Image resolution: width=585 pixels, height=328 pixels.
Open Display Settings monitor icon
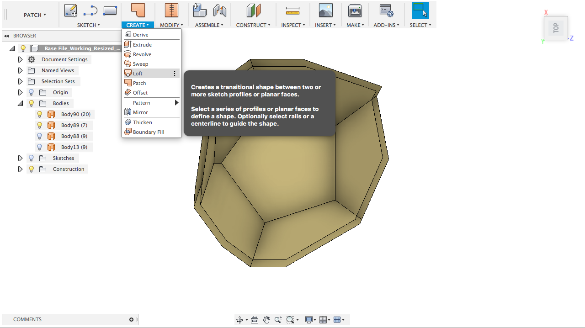click(x=309, y=320)
